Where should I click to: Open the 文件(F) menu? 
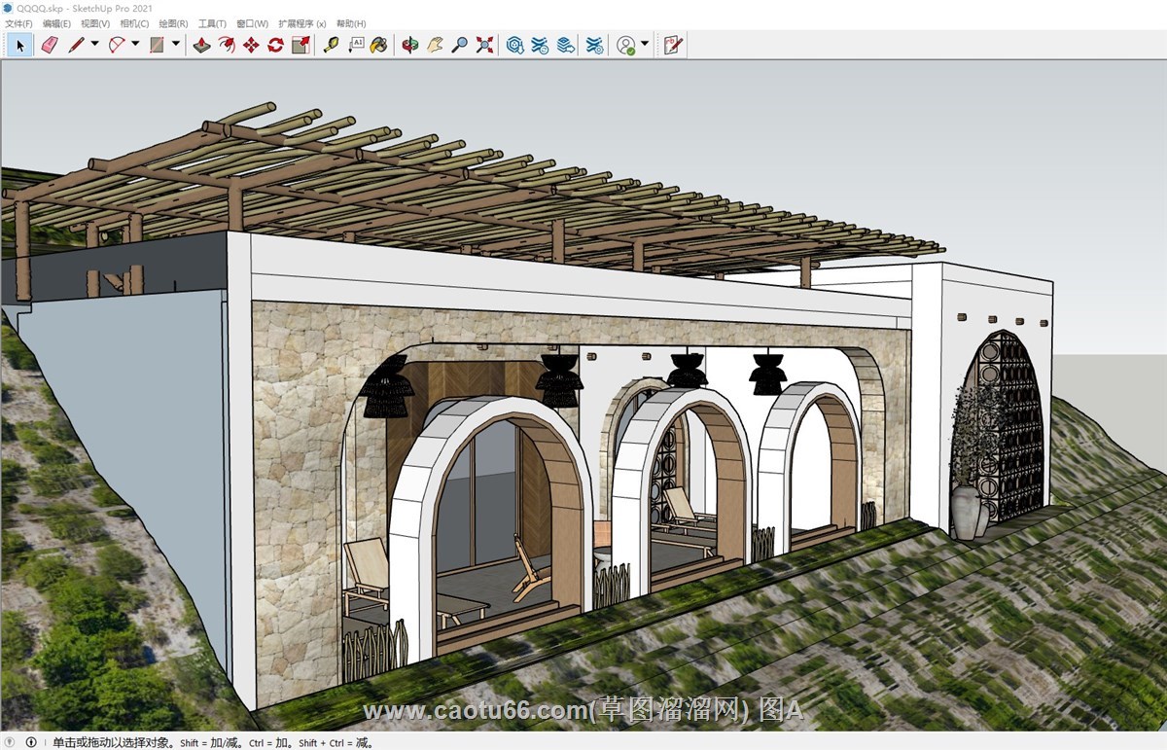click(x=18, y=23)
